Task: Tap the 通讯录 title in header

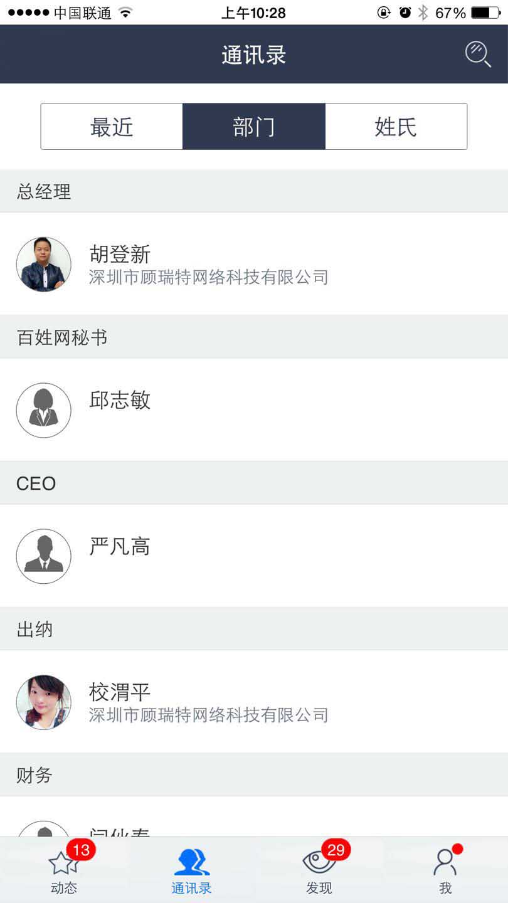Action: (253, 55)
